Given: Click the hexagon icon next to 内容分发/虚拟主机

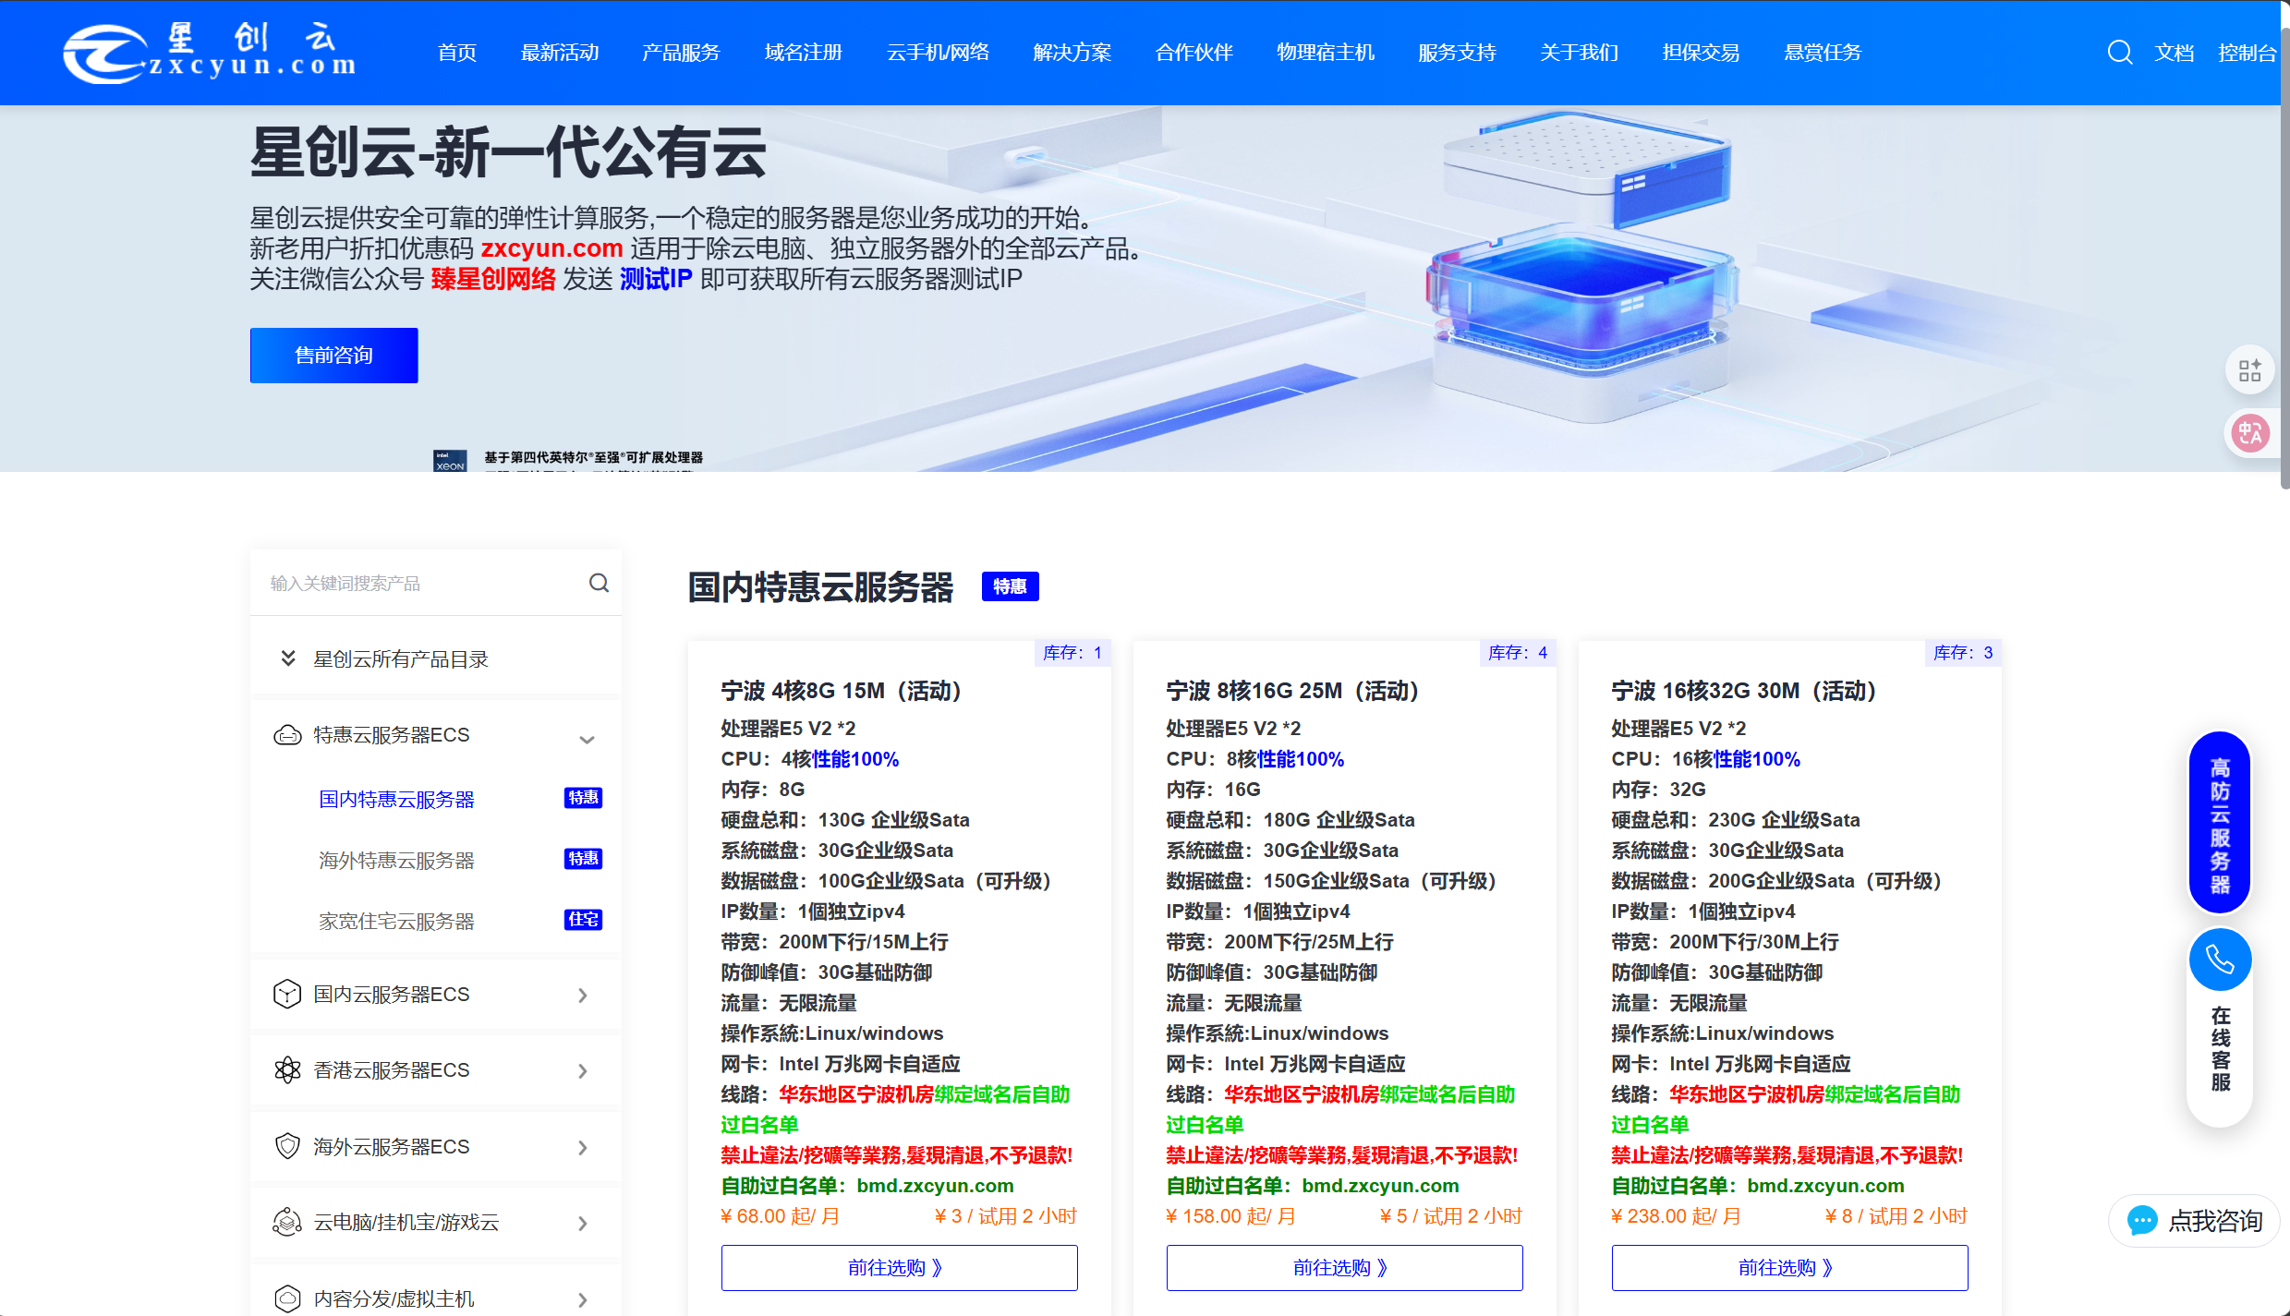Looking at the screenshot, I should pyautogui.click(x=287, y=1298).
